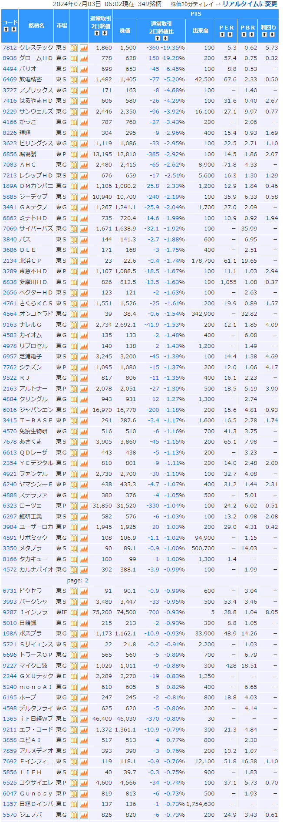Click chart icon for オンコセラピ row
Screen dimensions: 283x822
point(84,314)
